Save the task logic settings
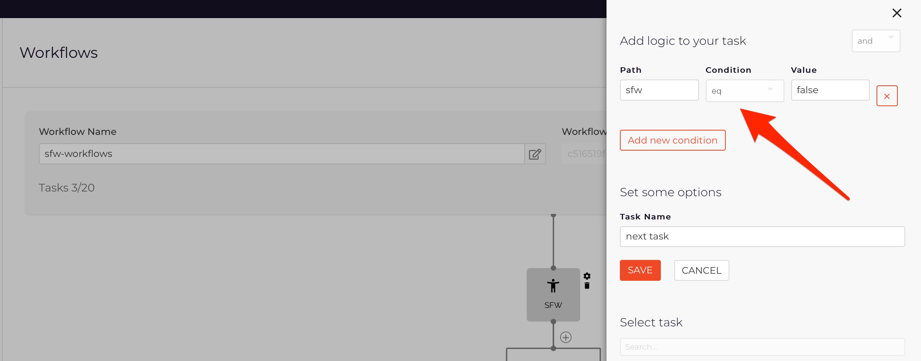Viewport: 921px width, 361px height. [640, 270]
